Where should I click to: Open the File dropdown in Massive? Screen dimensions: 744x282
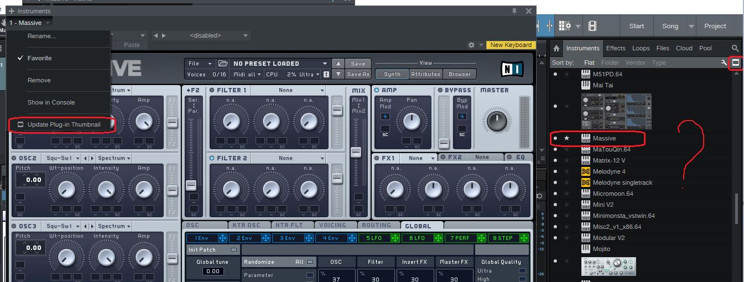(200, 64)
